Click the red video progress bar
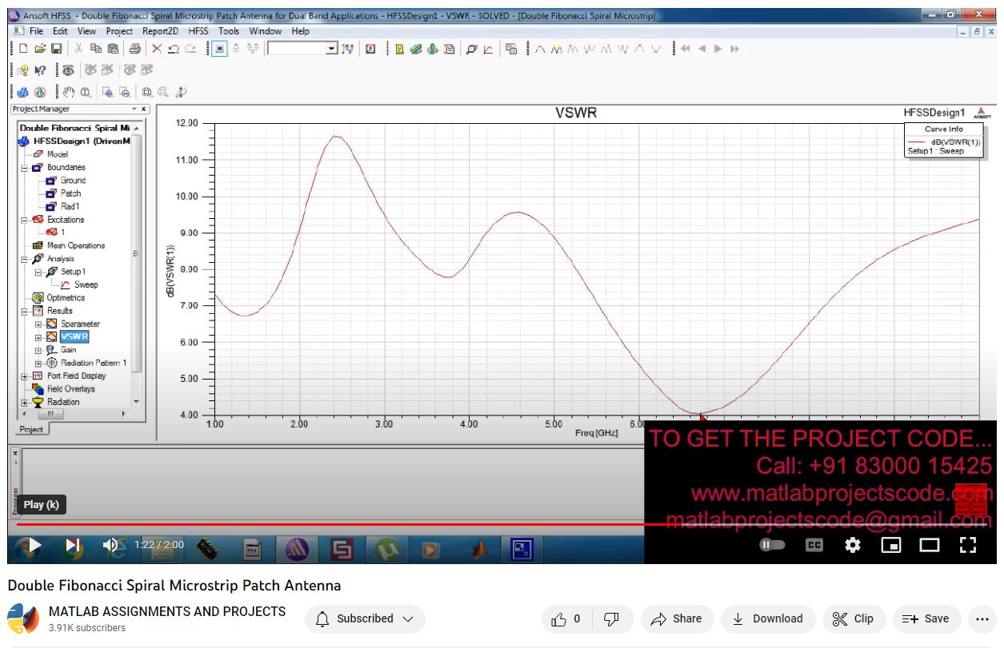Viewport: 1004px width, 648px height. 320,524
